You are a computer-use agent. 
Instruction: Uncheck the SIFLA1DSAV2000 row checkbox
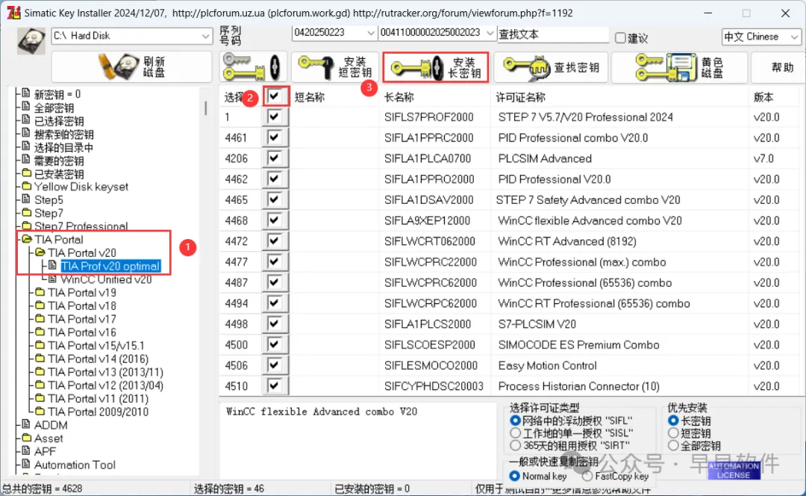tap(274, 199)
